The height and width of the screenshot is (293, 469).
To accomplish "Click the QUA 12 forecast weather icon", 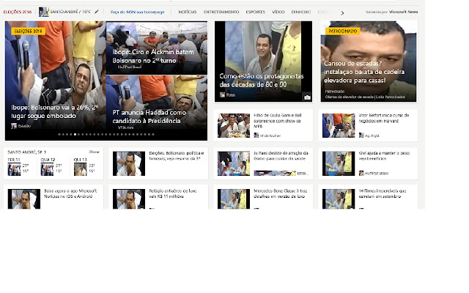I will [x=47, y=169].
